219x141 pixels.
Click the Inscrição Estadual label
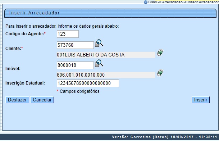tap(25, 83)
